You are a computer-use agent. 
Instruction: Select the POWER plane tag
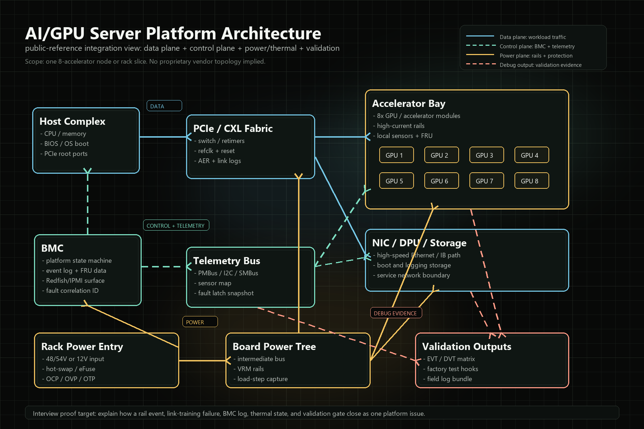pyautogui.click(x=200, y=322)
